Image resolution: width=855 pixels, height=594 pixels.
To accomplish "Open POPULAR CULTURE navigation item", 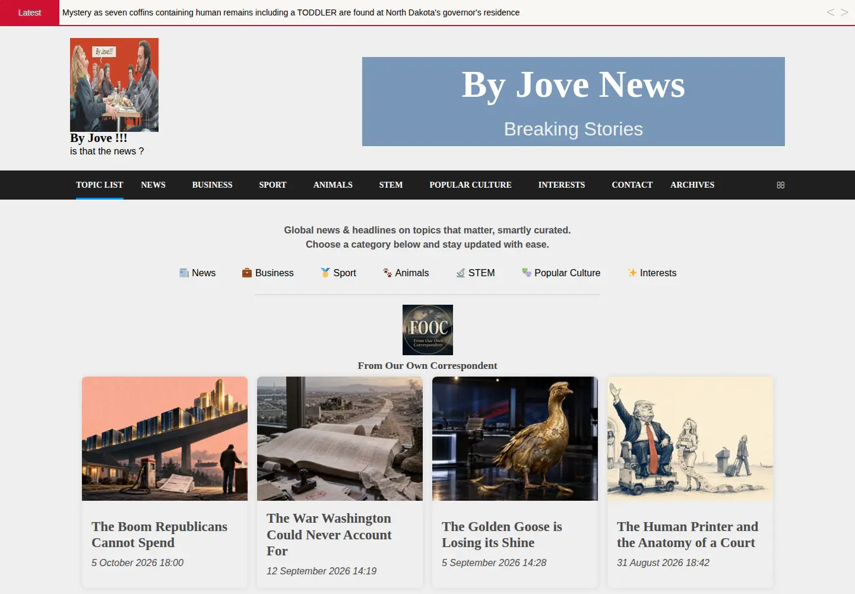I will [x=470, y=185].
